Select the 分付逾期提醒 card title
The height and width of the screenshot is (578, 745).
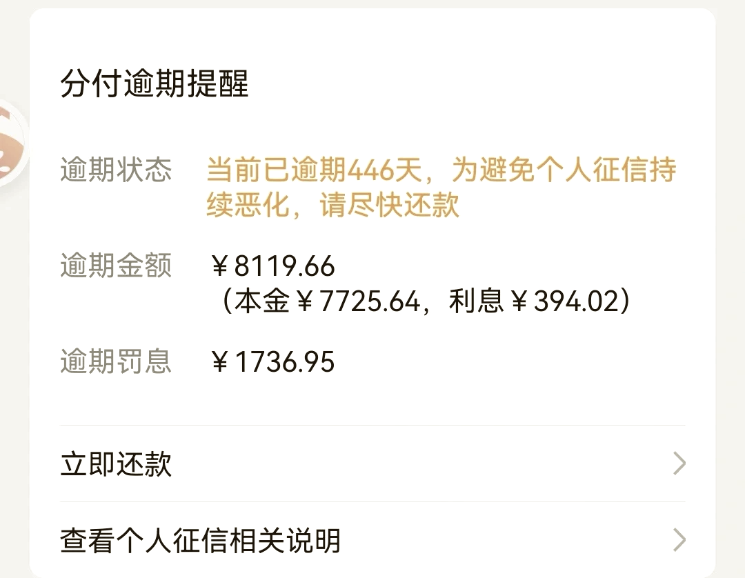click(155, 83)
